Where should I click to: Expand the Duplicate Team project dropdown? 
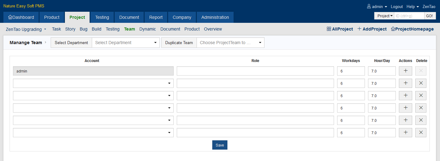pos(230,43)
